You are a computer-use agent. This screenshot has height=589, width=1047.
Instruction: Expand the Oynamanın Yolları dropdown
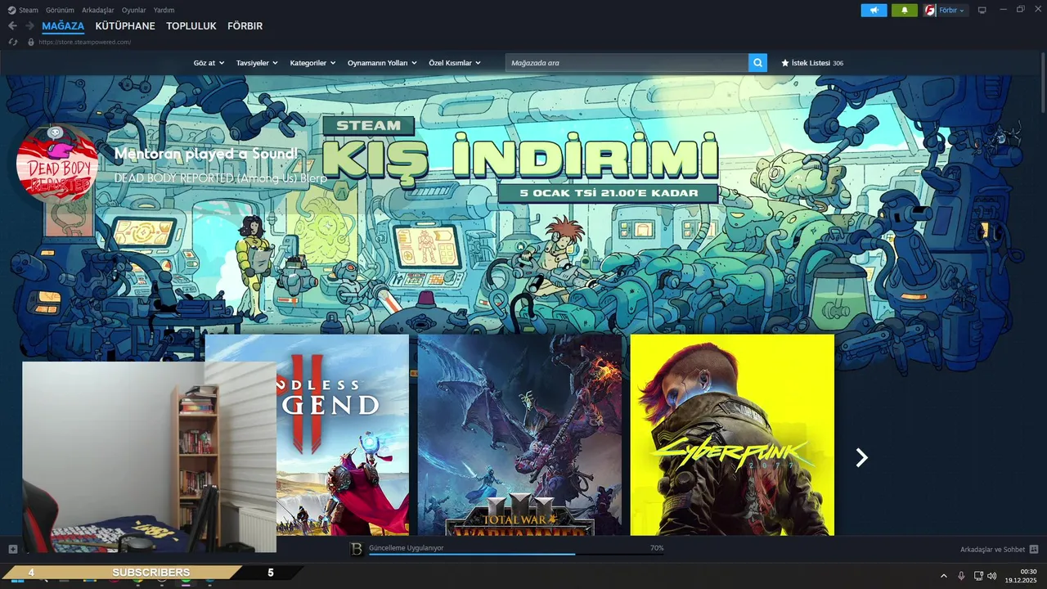(x=382, y=63)
